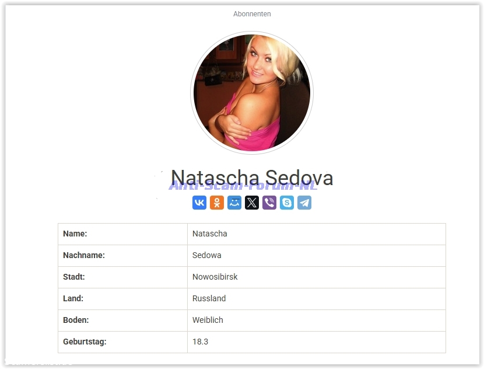Click the Stadt label cell
Image resolution: width=484 pixels, height=369 pixels.
[x=123, y=277]
